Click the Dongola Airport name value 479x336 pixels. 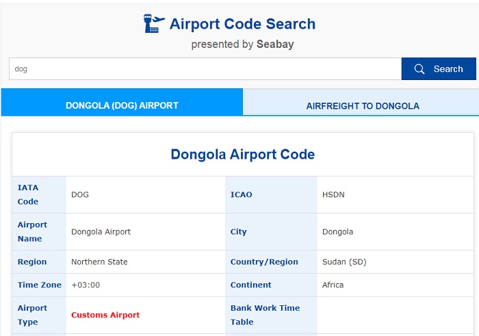click(101, 232)
